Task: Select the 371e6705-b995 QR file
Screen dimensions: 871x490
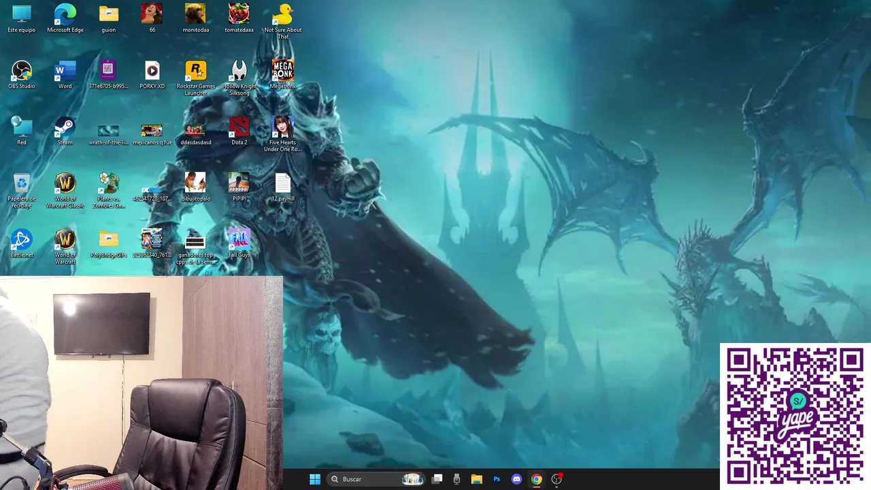Action: [109, 75]
